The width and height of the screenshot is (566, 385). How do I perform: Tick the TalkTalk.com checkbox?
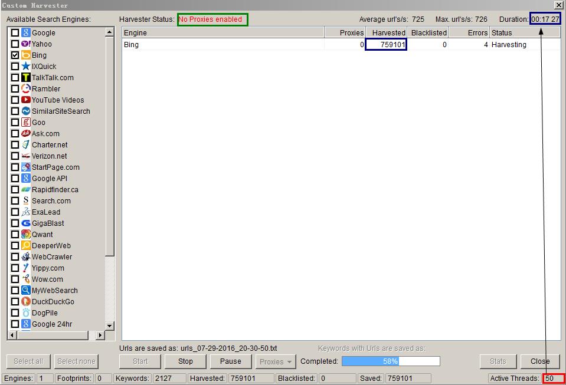click(15, 77)
